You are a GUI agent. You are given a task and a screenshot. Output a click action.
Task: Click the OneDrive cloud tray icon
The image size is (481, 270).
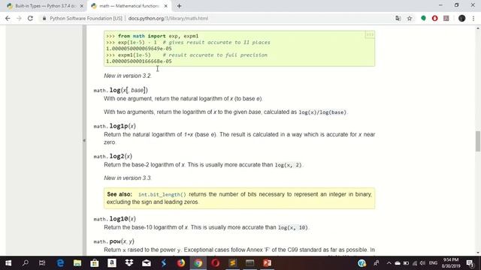coord(398,263)
